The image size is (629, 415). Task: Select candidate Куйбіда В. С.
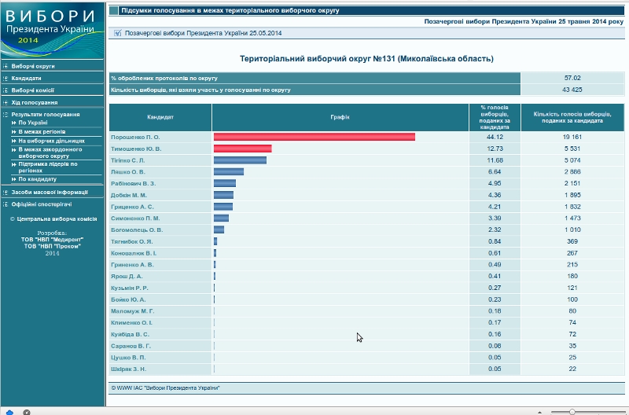tap(130, 334)
